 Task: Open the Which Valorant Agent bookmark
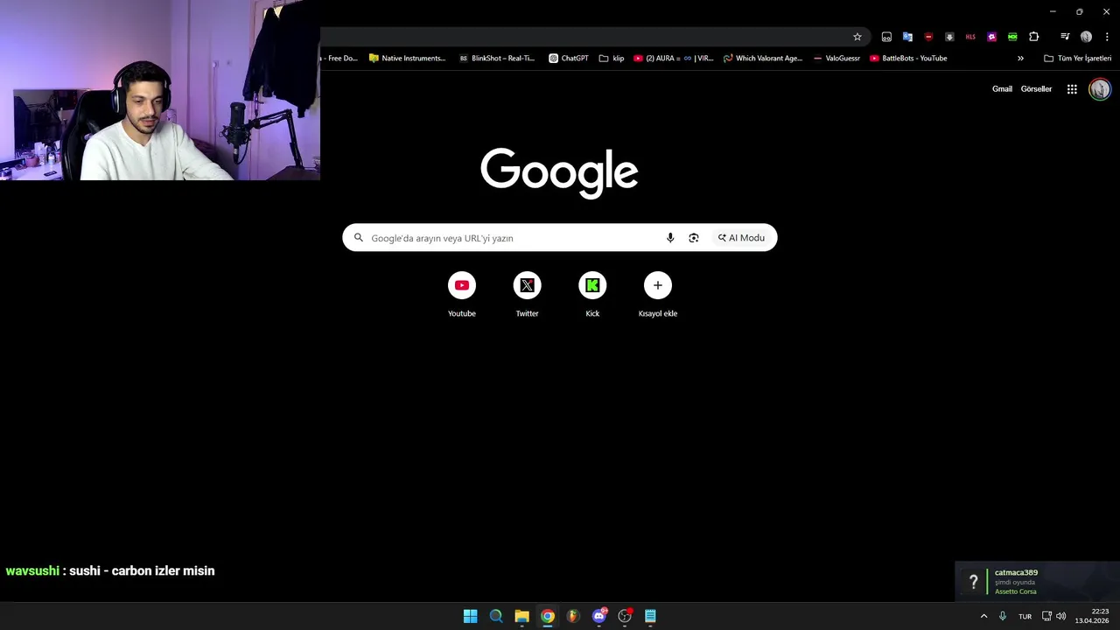pos(763,59)
